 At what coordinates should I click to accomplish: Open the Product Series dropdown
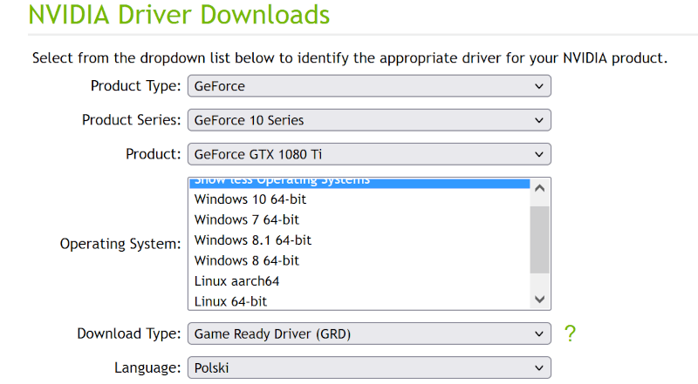369,120
